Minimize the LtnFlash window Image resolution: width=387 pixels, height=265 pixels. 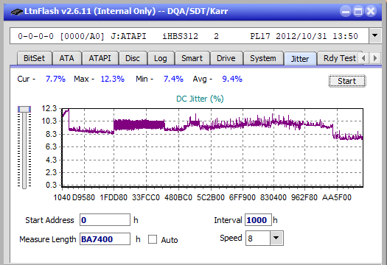(346, 11)
